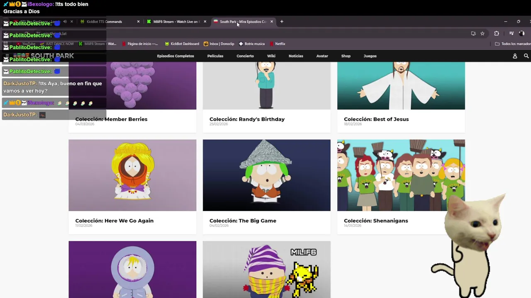Open the Concierto menu item

pyautogui.click(x=245, y=56)
